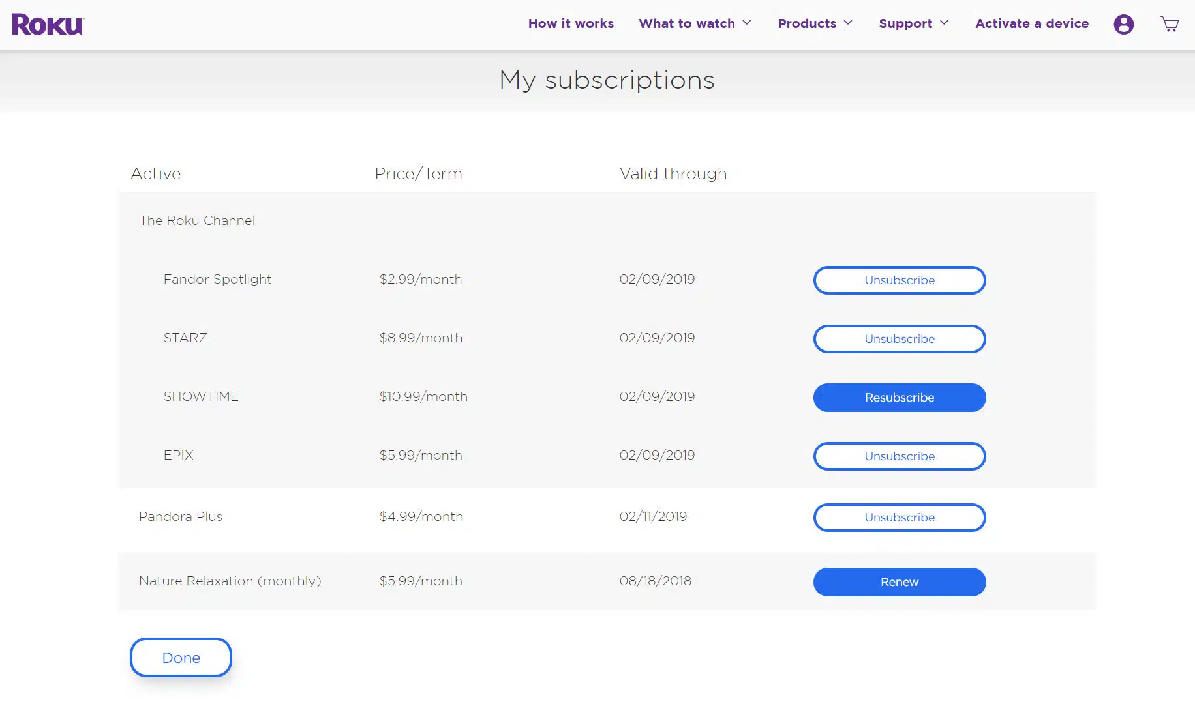Open the user account profile icon
The width and height of the screenshot is (1195, 704).
[1123, 24]
